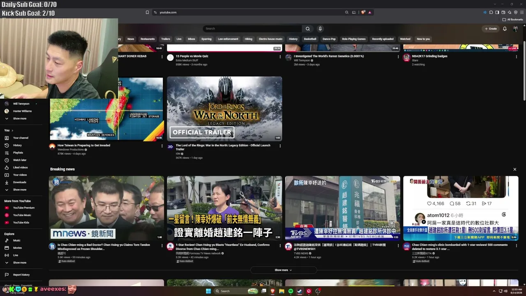The height and width of the screenshot is (296, 526).
Task: Expand the You section chevron
Action: pyautogui.click(x=12, y=130)
